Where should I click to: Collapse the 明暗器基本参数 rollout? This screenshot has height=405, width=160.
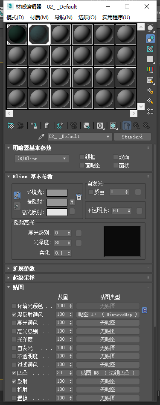pyautogui.click(x=32, y=148)
